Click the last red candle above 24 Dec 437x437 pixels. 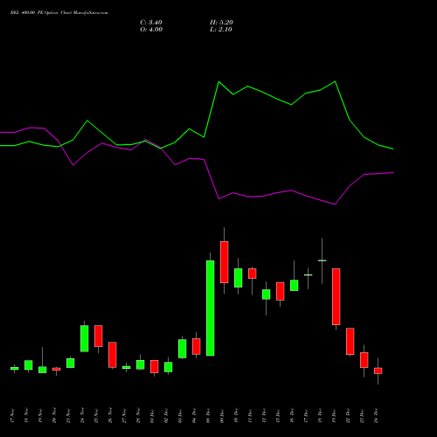[378, 371]
